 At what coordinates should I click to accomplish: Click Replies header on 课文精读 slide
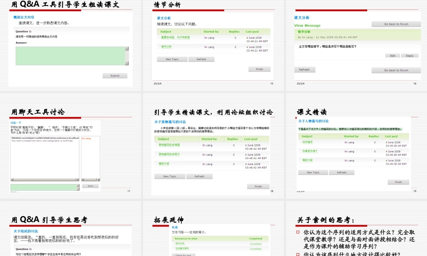click(x=374, y=136)
